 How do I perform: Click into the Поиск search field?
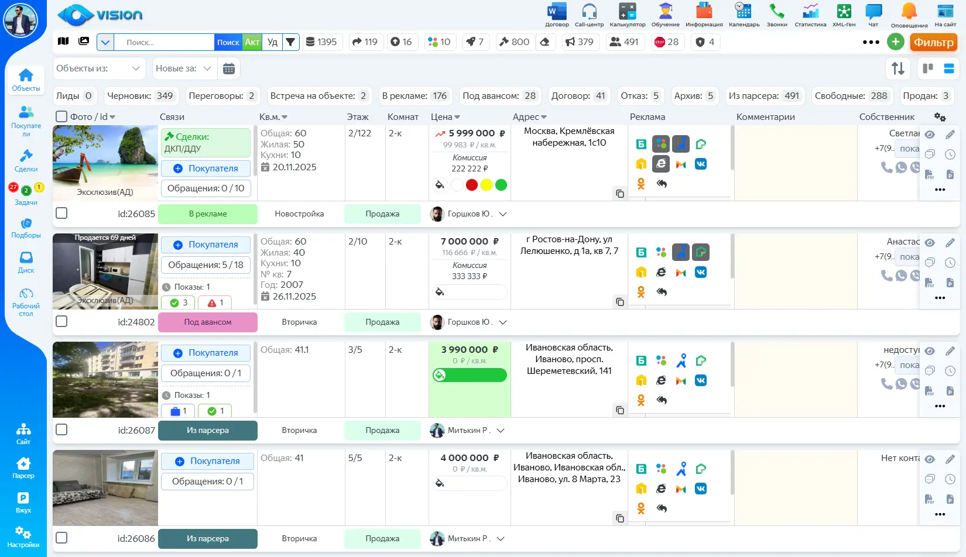pos(164,42)
